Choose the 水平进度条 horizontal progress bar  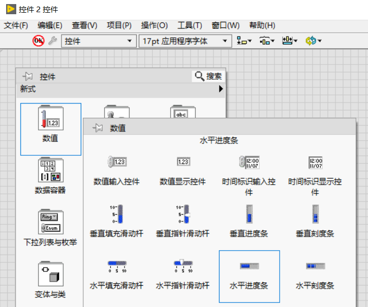(x=249, y=277)
